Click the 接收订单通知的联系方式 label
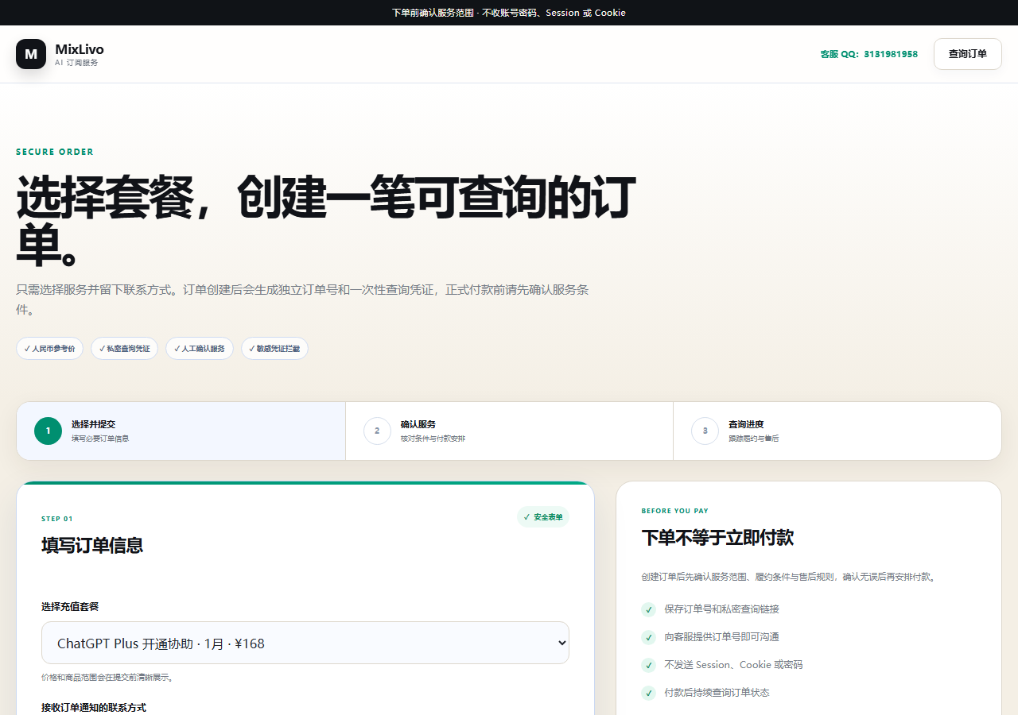1018x715 pixels. point(94,708)
